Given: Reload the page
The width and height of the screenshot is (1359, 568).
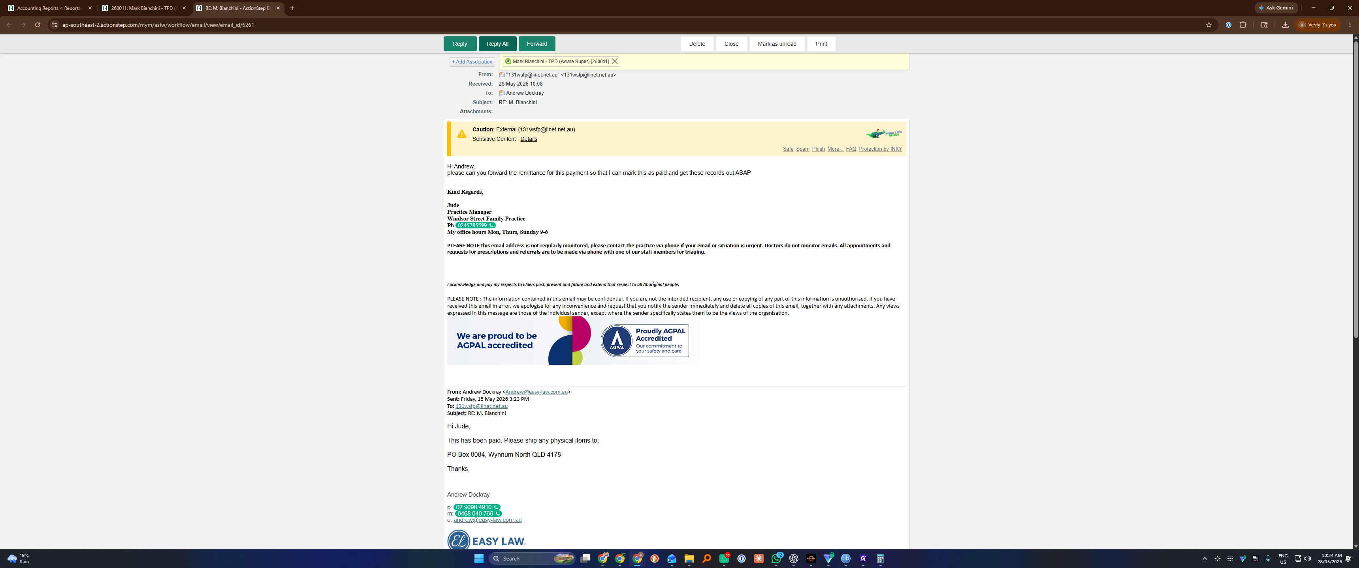Looking at the screenshot, I should 38,25.
